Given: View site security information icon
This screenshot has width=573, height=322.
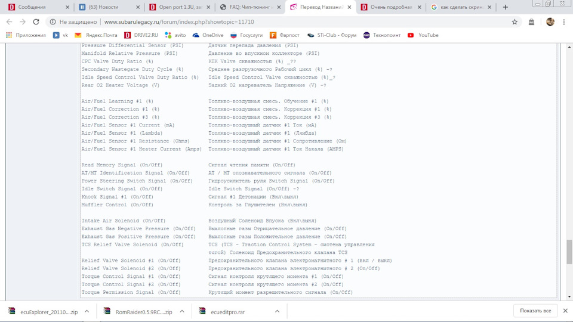Looking at the screenshot, I should [53, 22].
